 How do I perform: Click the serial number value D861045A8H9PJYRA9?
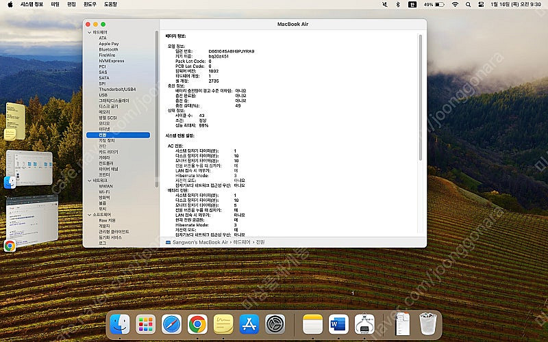232,51
